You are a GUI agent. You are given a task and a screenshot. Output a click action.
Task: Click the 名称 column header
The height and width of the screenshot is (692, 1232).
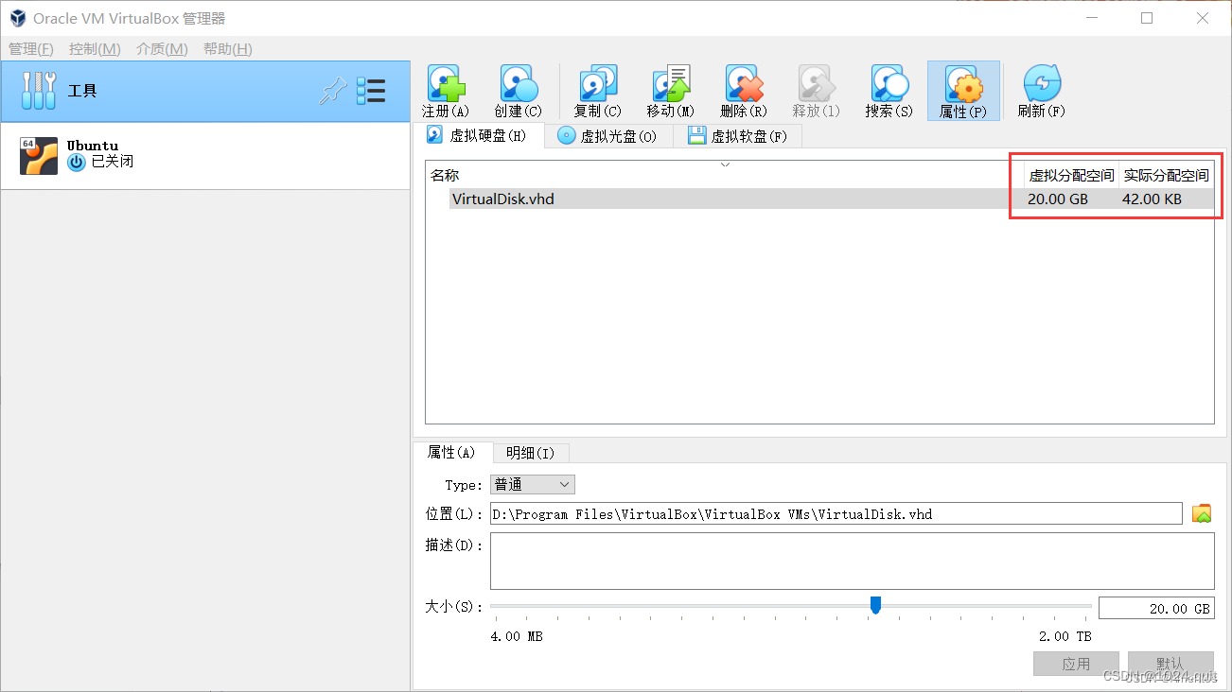(445, 175)
